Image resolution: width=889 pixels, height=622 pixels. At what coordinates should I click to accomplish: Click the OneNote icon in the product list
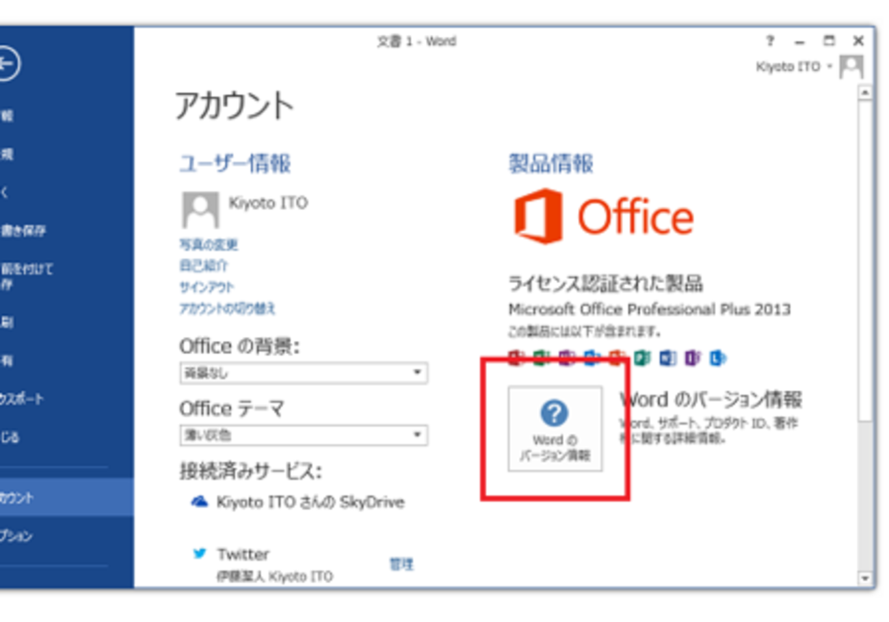click(x=567, y=357)
